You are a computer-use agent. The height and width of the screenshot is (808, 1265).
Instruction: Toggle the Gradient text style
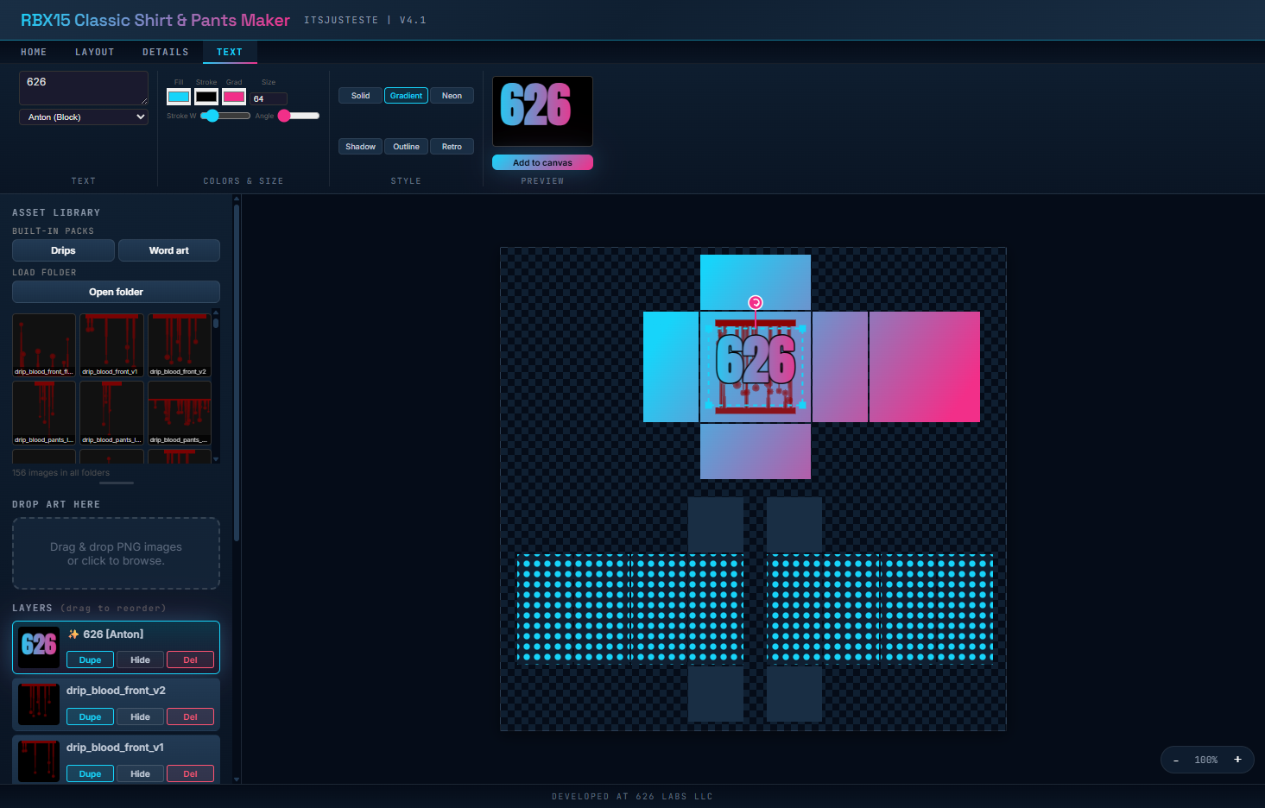pos(406,96)
